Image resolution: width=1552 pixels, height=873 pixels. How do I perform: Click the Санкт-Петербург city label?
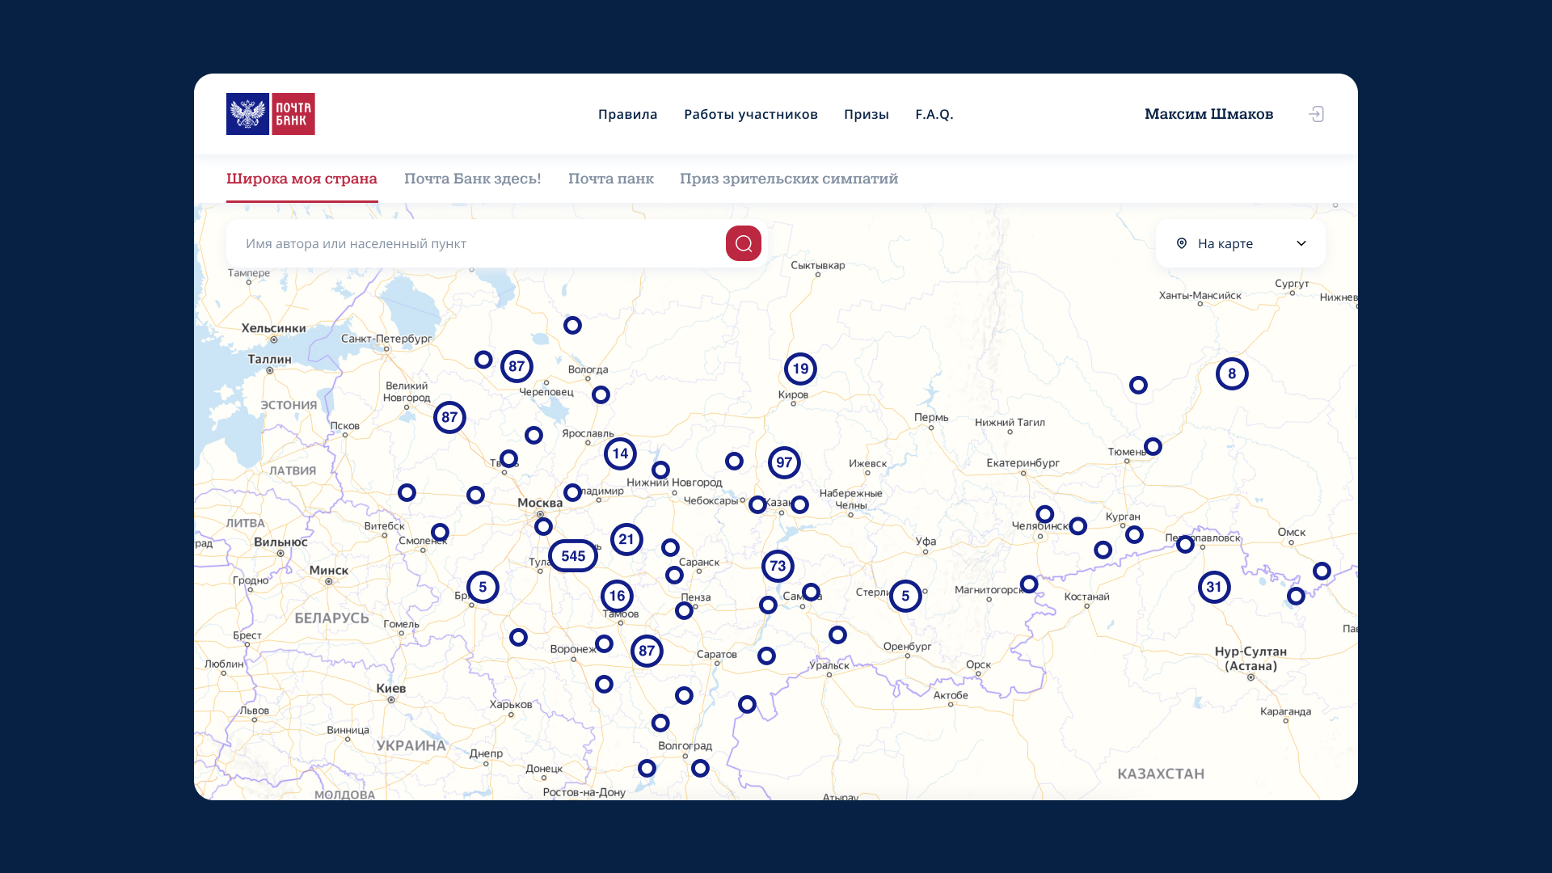[386, 339]
